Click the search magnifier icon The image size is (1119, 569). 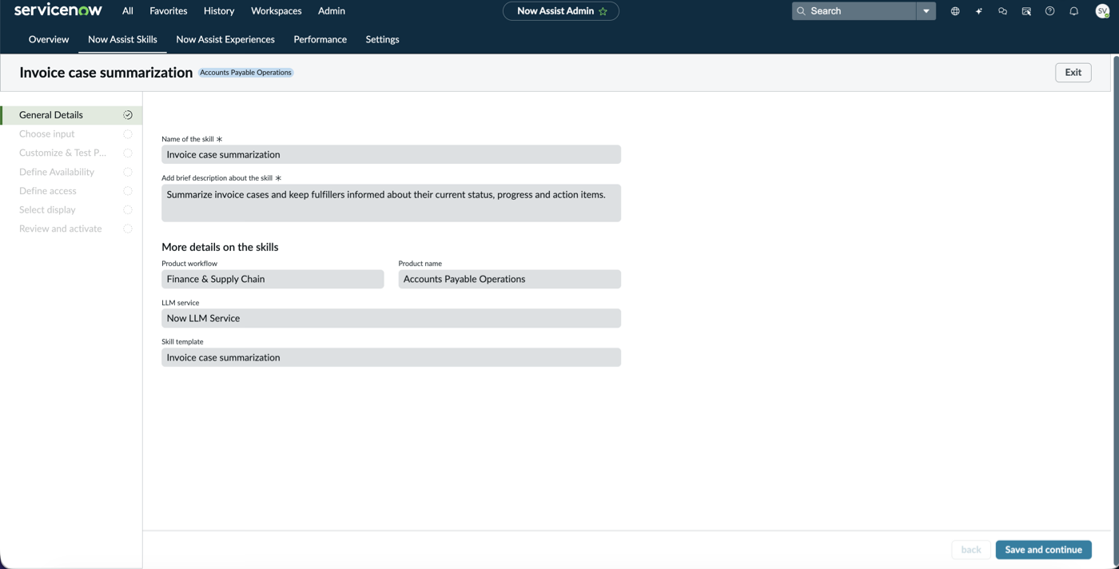[801, 11]
